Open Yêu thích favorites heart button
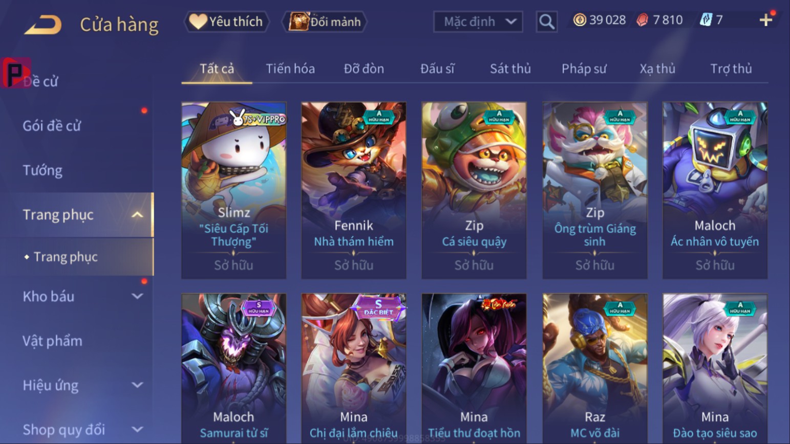The height and width of the screenshot is (444, 790). 226,21
